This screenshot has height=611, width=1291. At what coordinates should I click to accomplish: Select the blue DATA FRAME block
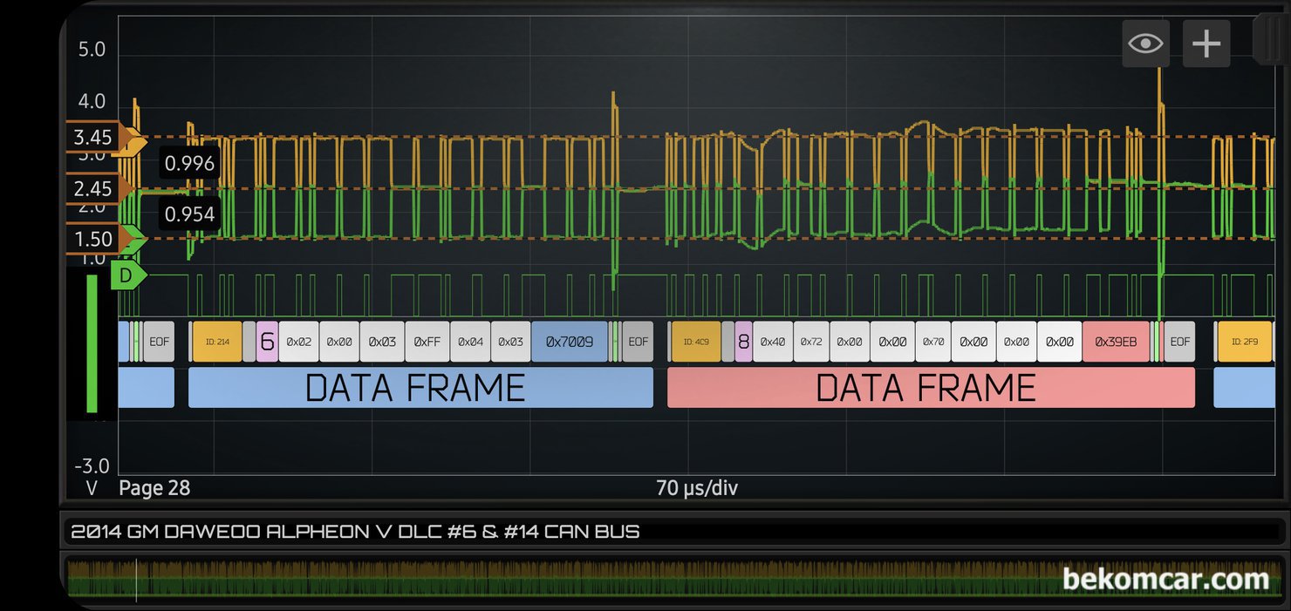[420, 387]
